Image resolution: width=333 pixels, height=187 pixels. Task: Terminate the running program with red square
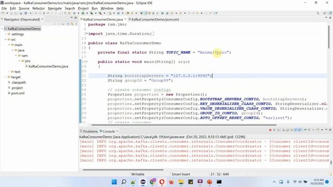[270, 130]
